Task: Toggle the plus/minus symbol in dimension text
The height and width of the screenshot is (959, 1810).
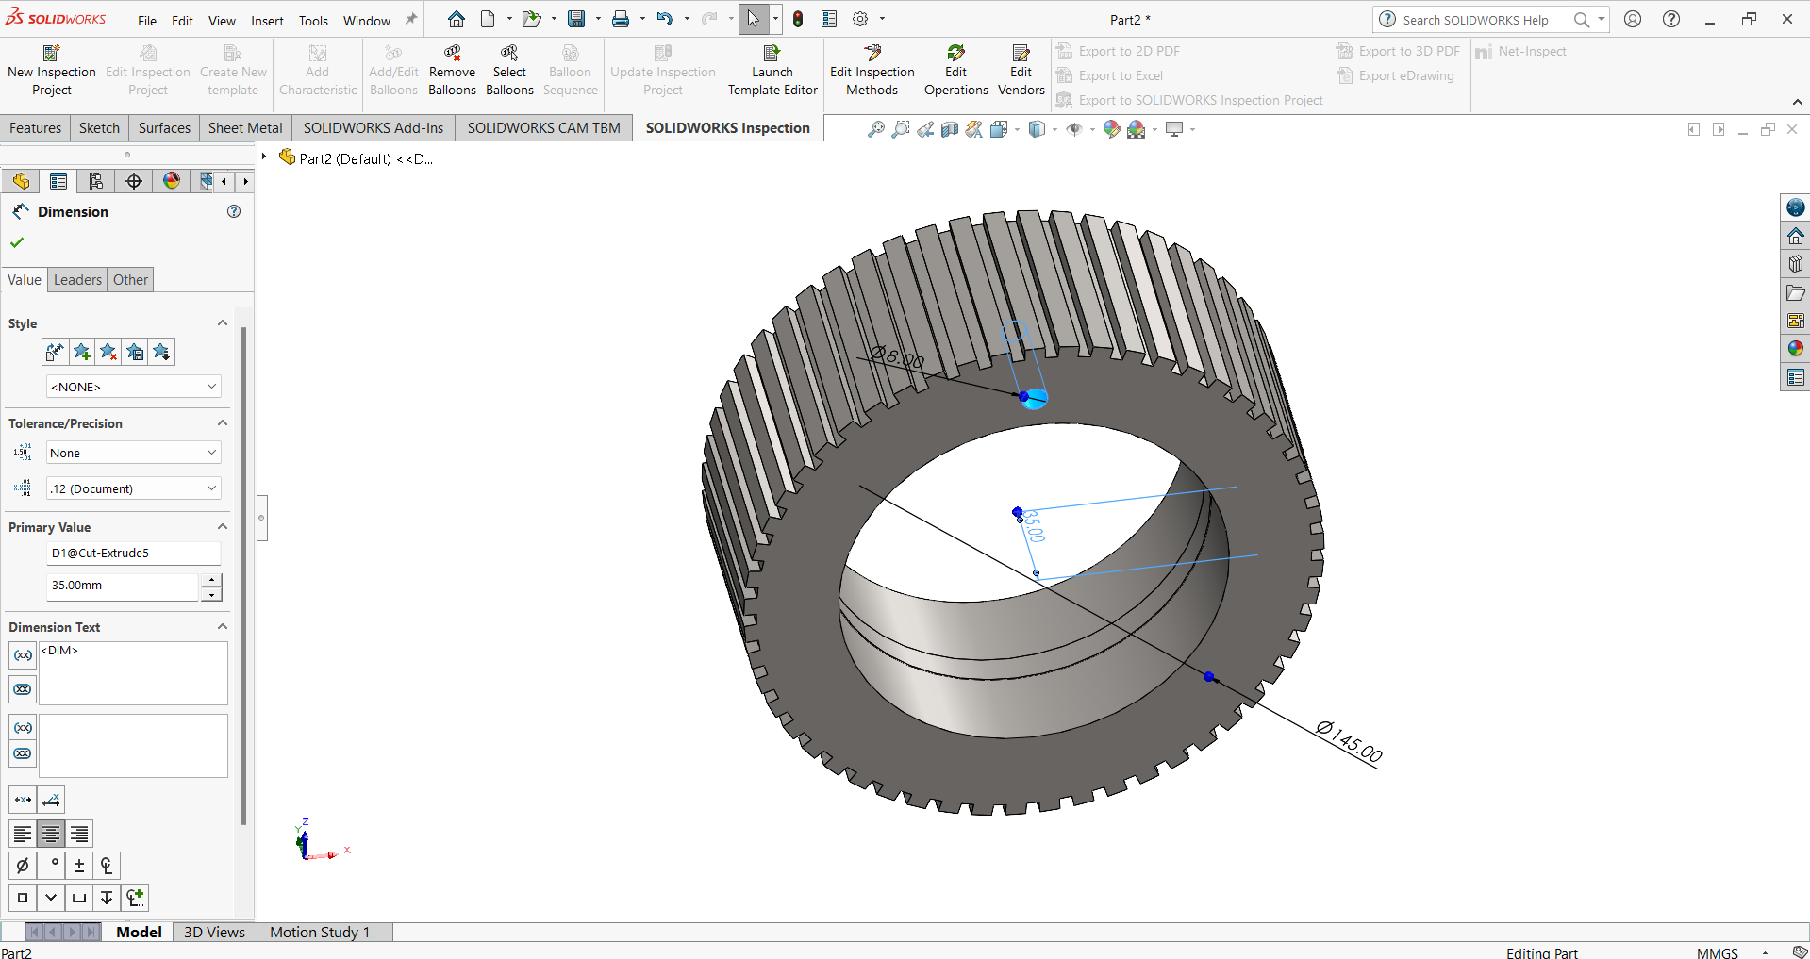Action: [x=78, y=865]
